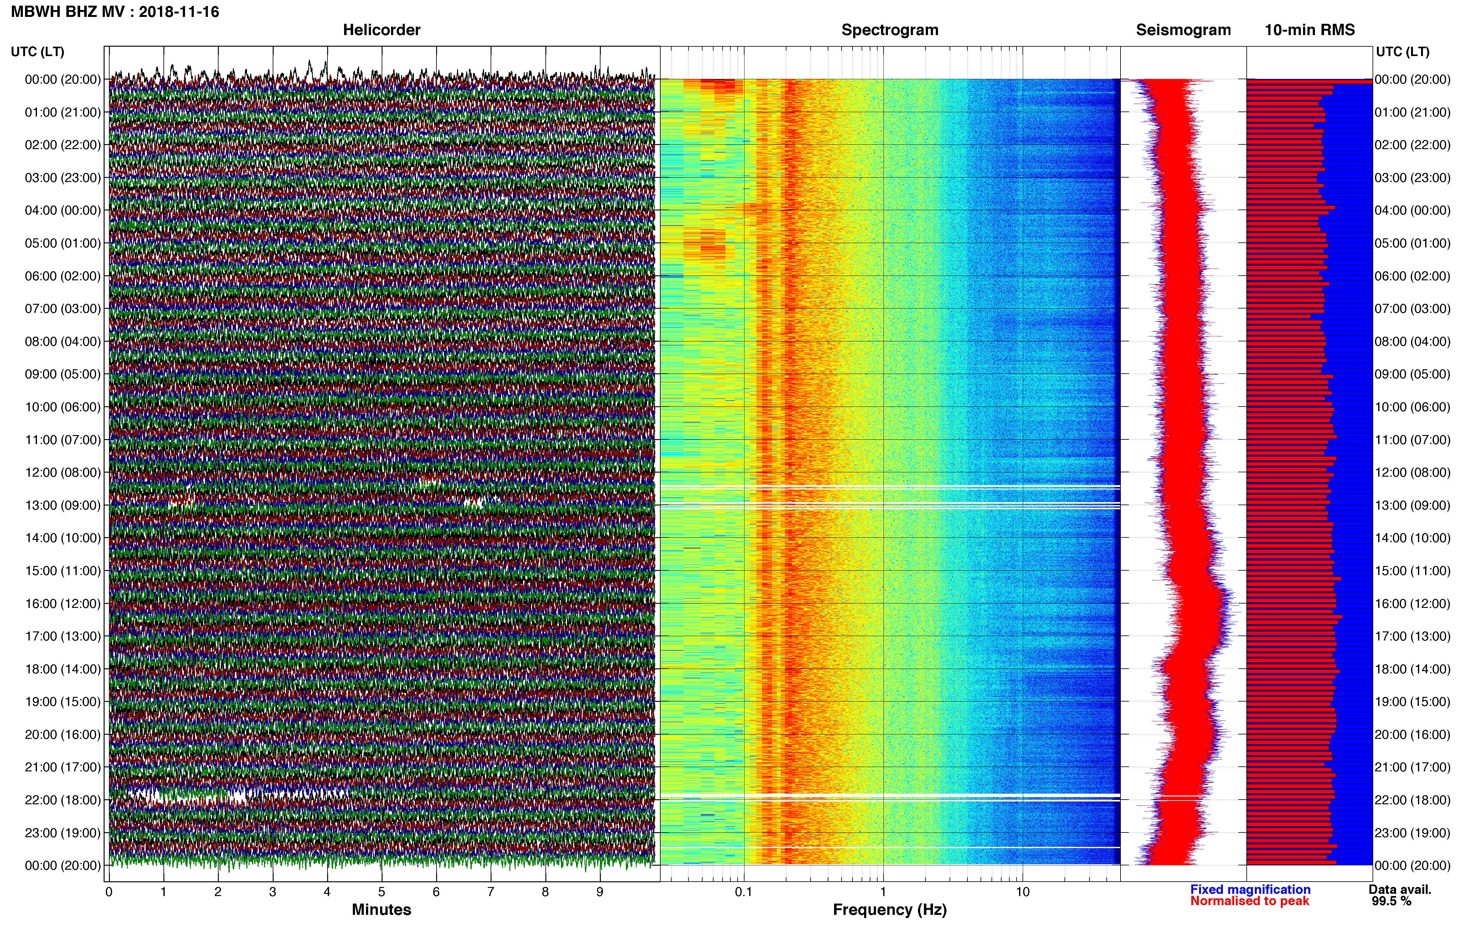Click the "Seismogram" panel heading
Viewport: 1484px width, 928px height.
click(1183, 30)
